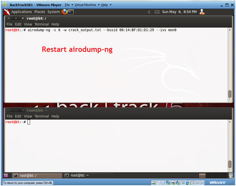Open the Applications menu
This screenshot has width=236, height=186.
click(x=21, y=12)
